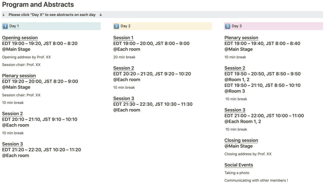Open the Day 3 page link

pyautogui.click(x=237, y=26)
